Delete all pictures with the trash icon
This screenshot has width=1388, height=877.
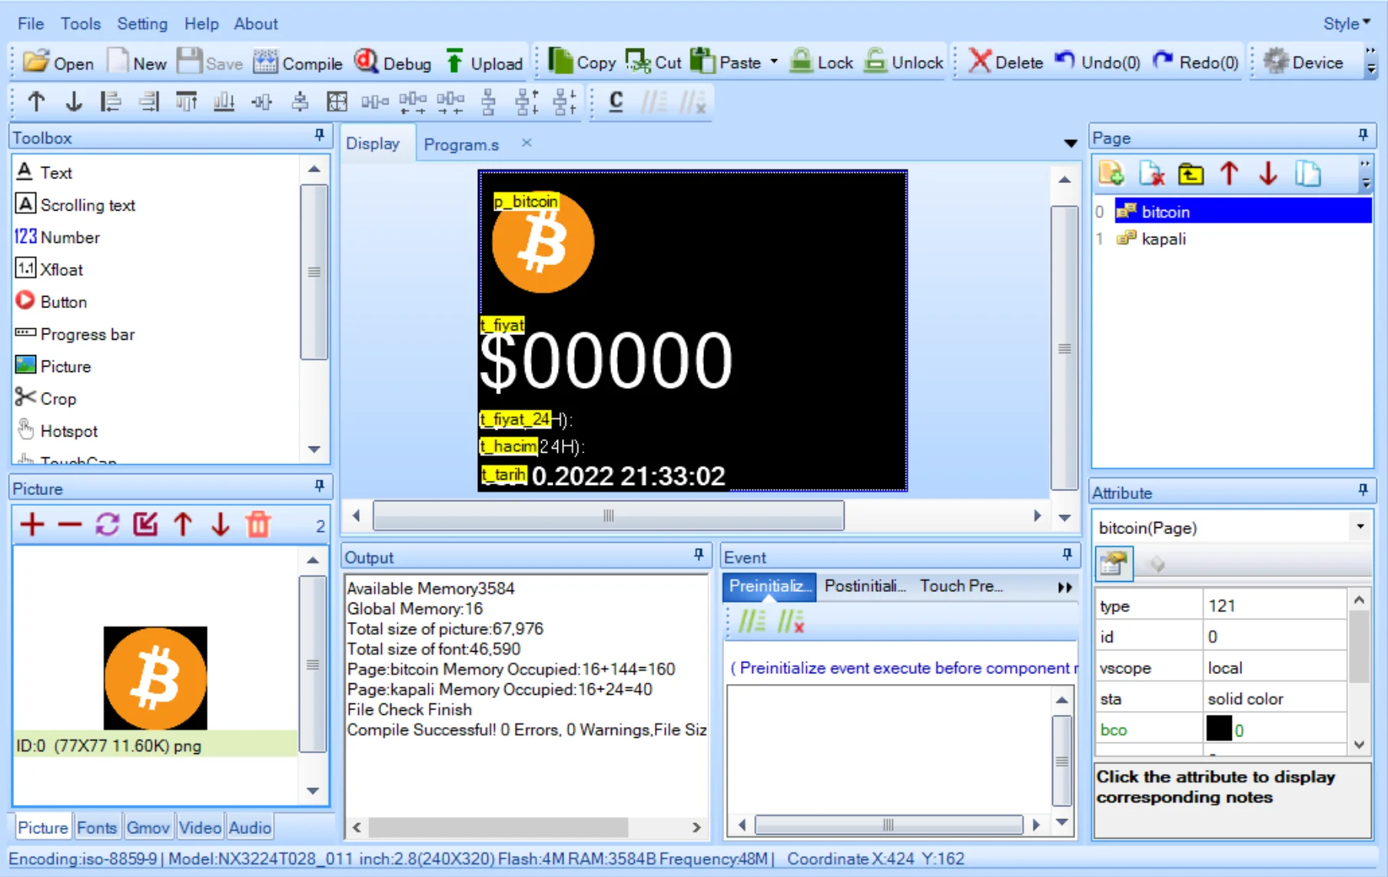[258, 525]
